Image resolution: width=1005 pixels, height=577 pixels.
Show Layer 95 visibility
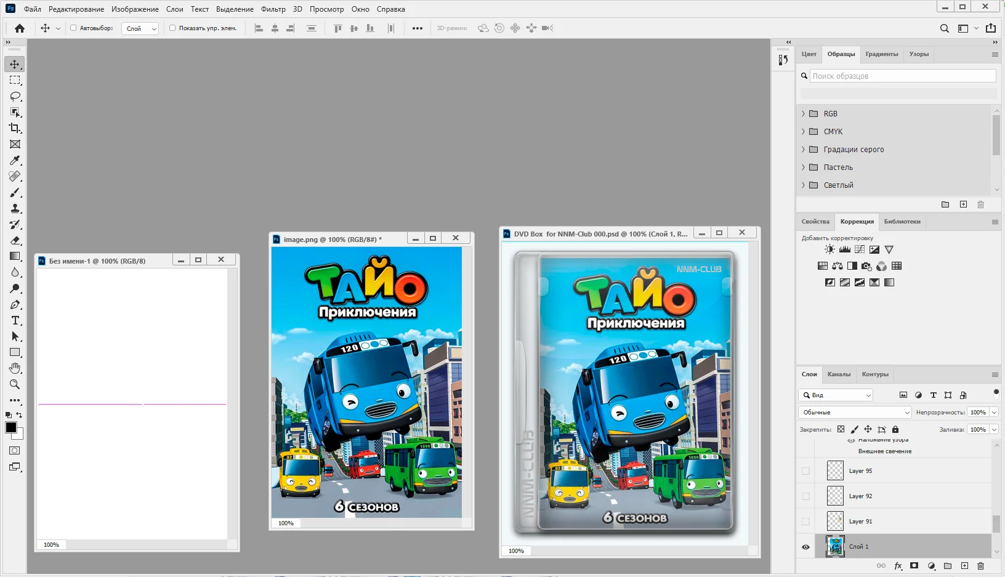tap(805, 471)
